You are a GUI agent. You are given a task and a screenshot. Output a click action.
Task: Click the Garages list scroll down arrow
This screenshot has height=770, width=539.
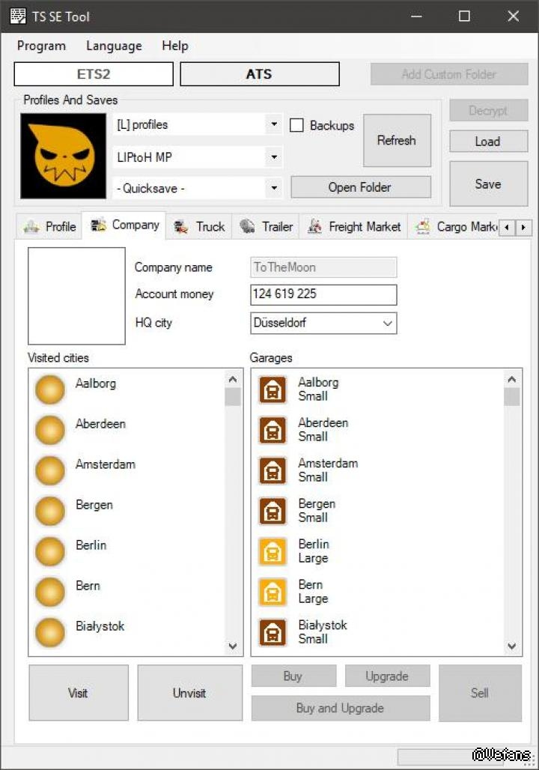coord(511,646)
